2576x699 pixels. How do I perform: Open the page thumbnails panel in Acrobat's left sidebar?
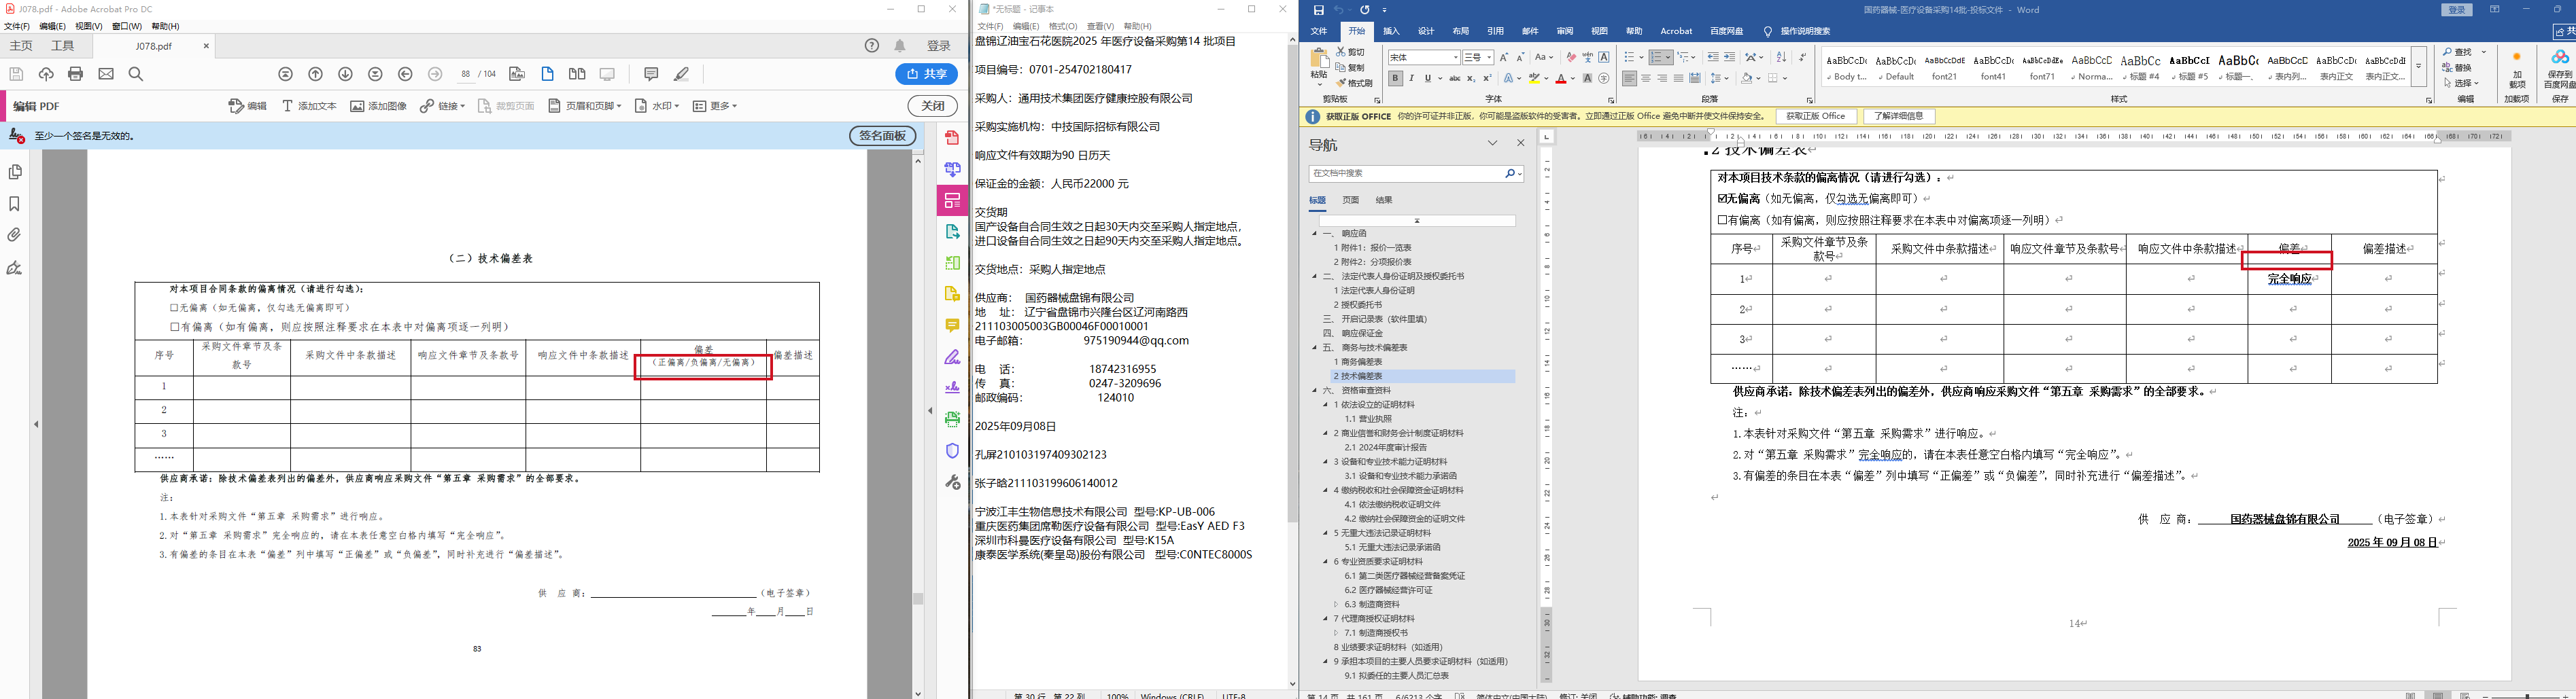click(x=15, y=172)
